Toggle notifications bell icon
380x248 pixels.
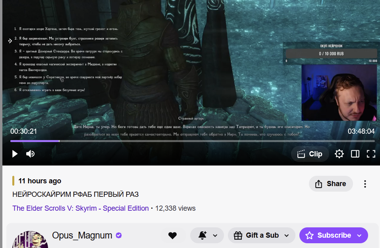[x=203, y=235]
